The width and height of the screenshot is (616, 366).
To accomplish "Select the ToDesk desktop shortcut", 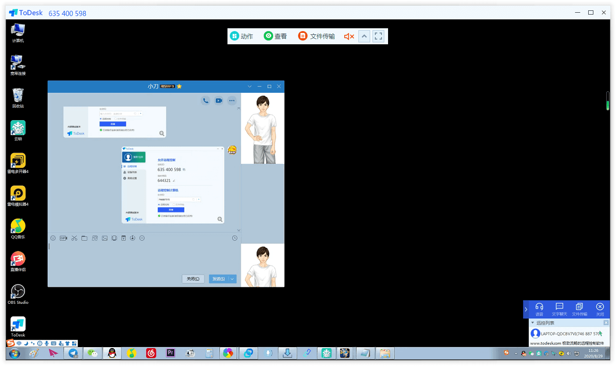I will tap(18, 327).
